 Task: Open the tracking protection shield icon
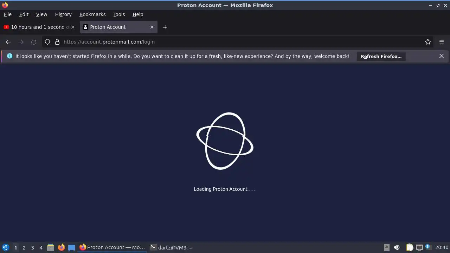point(47,42)
